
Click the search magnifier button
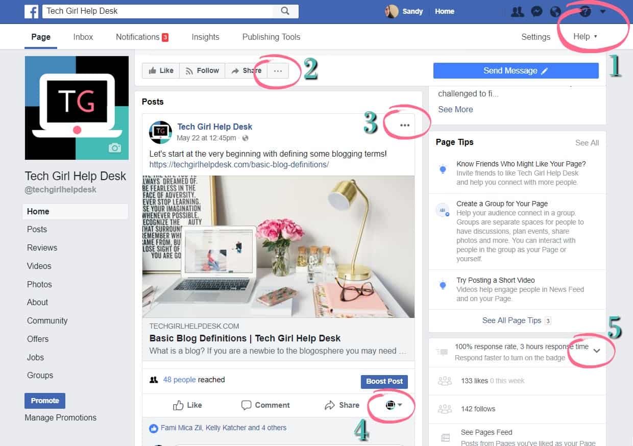click(x=285, y=11)
